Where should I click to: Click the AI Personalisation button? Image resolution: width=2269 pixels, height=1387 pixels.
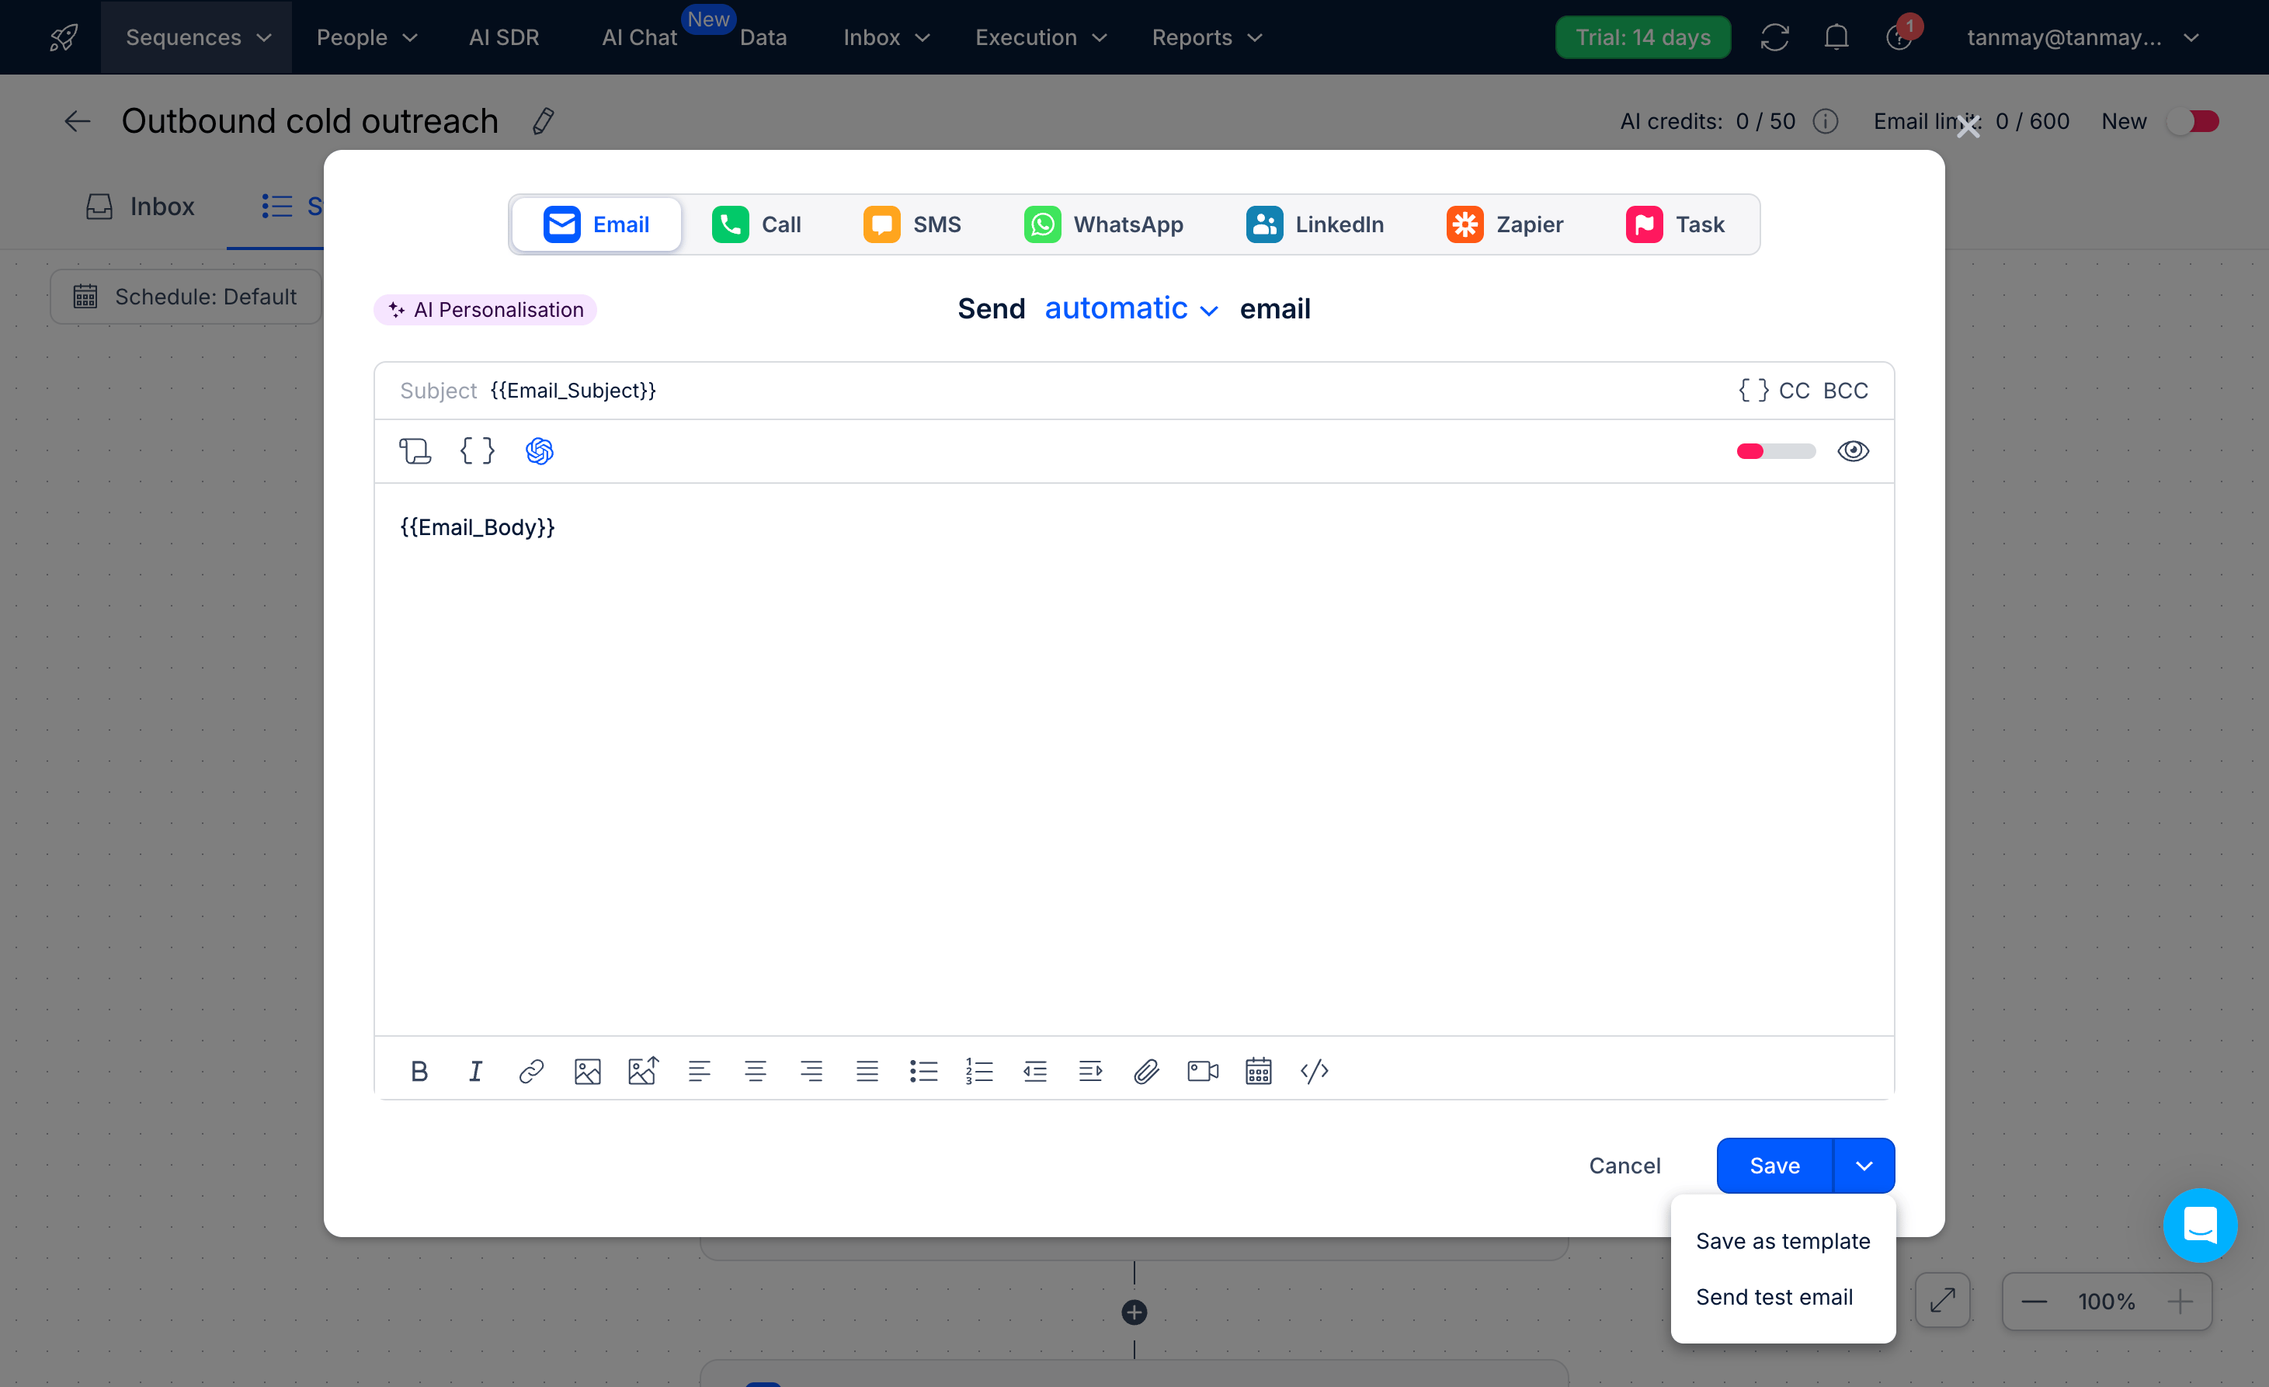[x=485, y=309]
